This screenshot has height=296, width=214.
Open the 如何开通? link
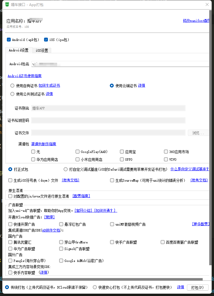pyautogui.click(x=105, y=211)
